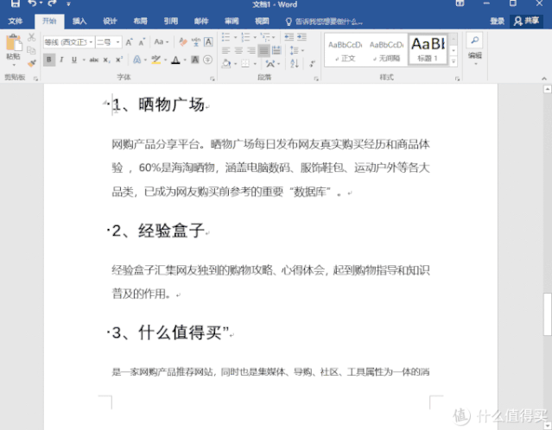
Task: Open the Find search magnifier
Action: [x=474, y=41]
